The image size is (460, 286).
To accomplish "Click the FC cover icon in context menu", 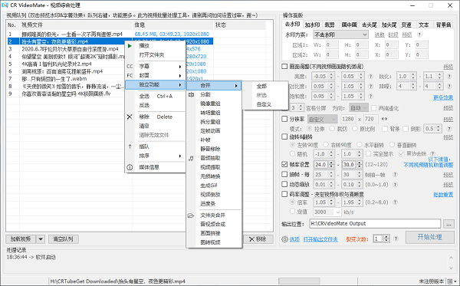I will pos(130,76).
